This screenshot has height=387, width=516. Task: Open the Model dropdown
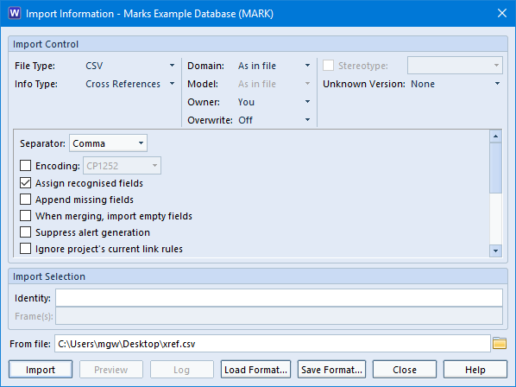click(x=274, y=84)
